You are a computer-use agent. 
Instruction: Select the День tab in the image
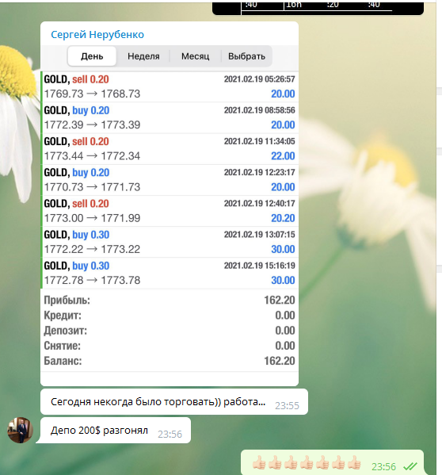[x=92, y=56]
